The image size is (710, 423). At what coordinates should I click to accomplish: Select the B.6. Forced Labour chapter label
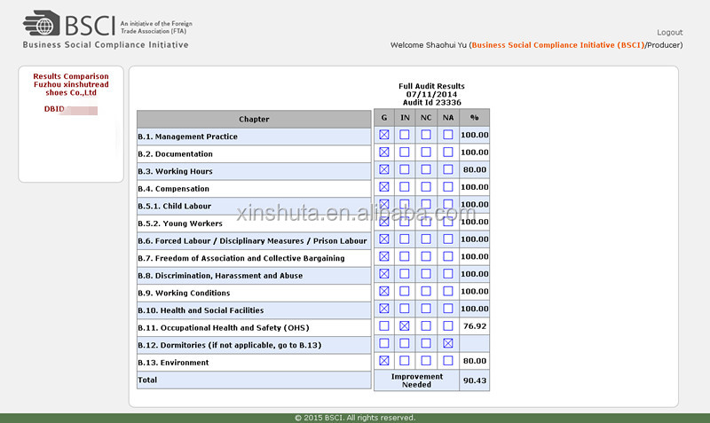click(252, 241)
